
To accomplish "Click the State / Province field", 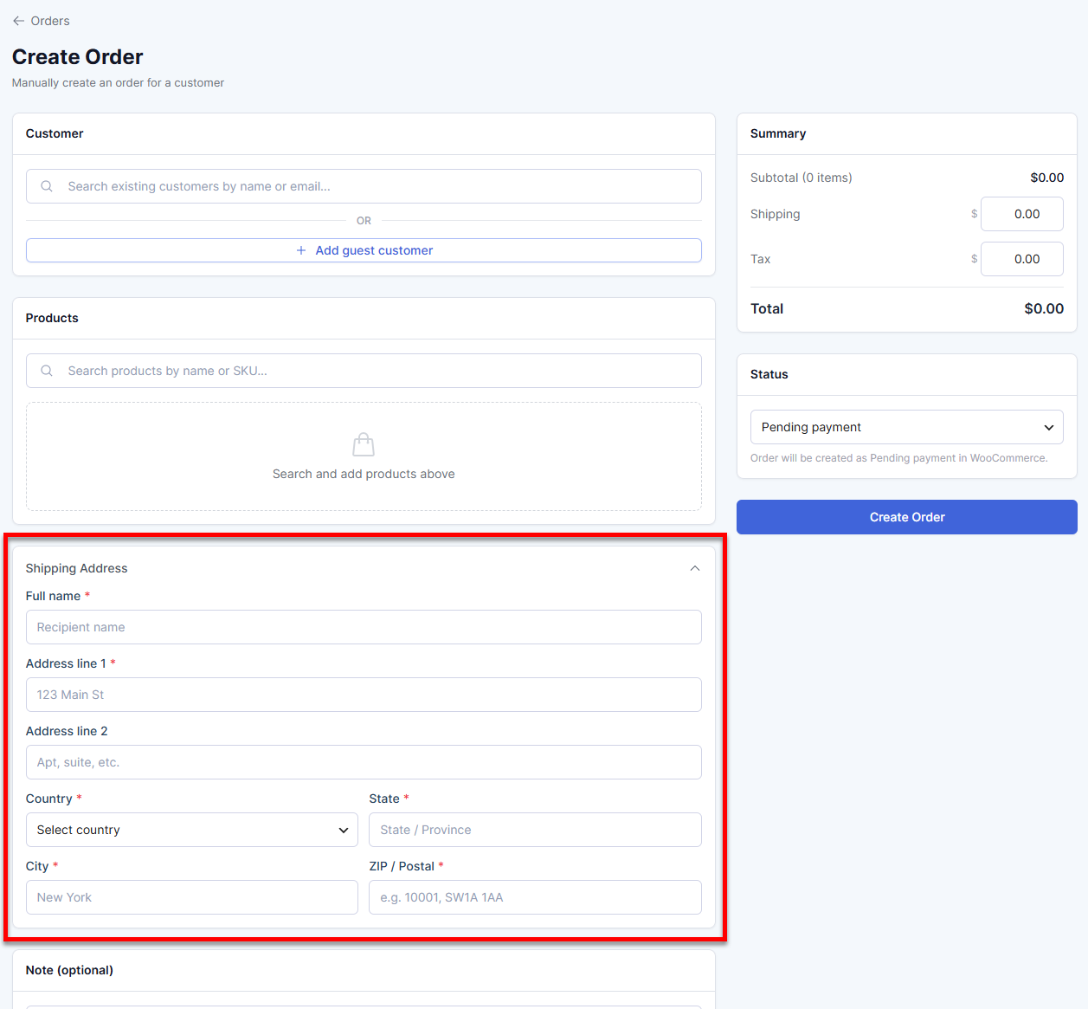I will (535, 830).
